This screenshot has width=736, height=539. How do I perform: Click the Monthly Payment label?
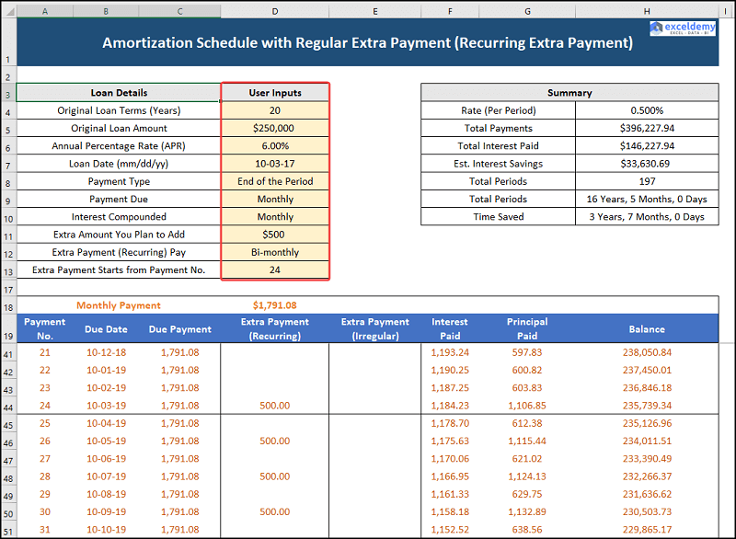tap(119, 305)
